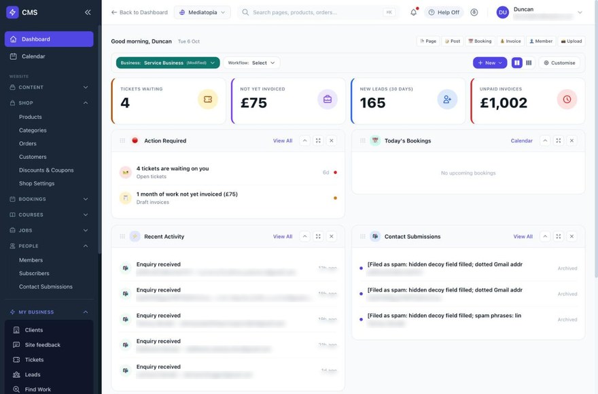Screen dimensions: 598x394
Task: Collapse the Shop sidebar section
Action: coord(49,103)
